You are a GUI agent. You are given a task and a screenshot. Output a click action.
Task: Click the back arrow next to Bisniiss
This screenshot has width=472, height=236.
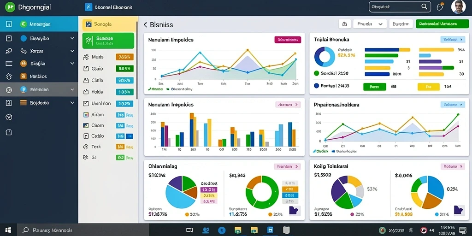coord(145,25)
